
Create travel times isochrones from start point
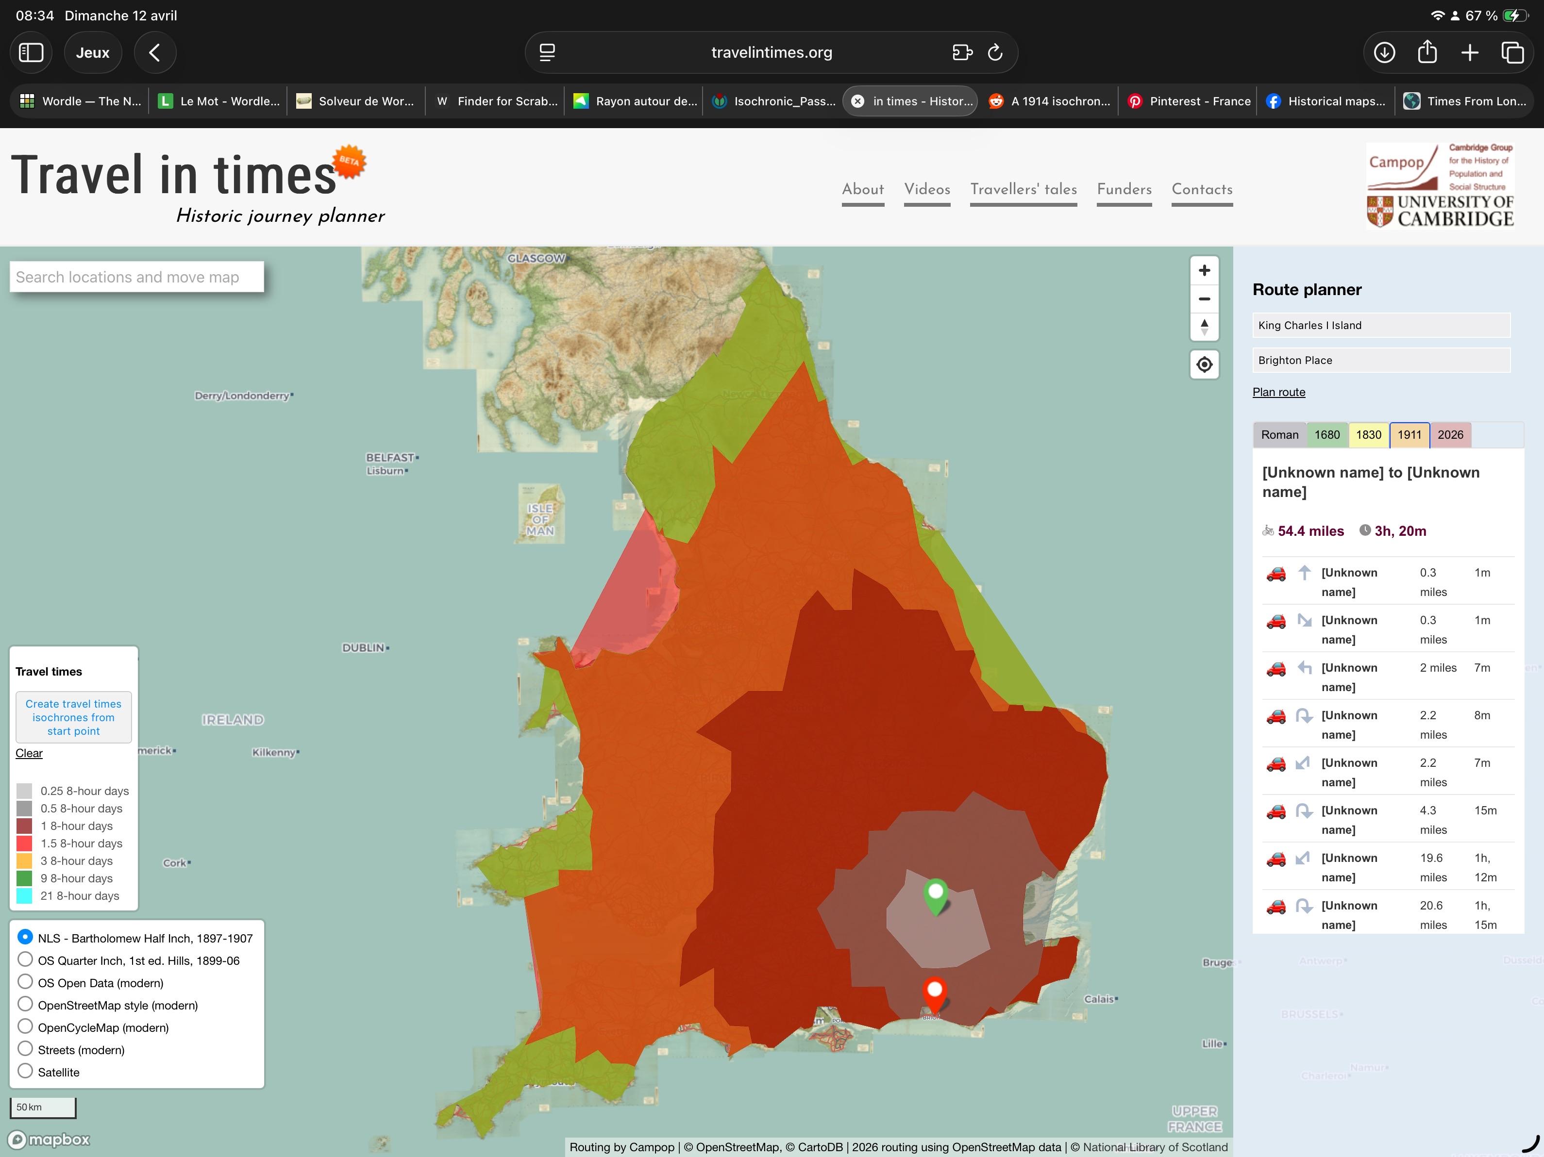73,717
